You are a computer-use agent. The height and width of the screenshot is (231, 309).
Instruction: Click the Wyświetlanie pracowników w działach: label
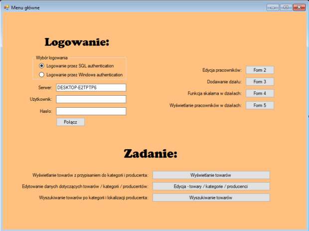[205, 105]
